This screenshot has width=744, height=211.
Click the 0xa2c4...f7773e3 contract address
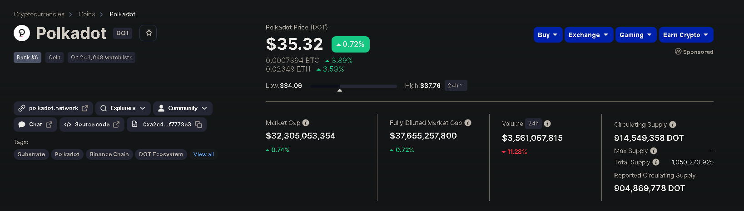[167, 125]
